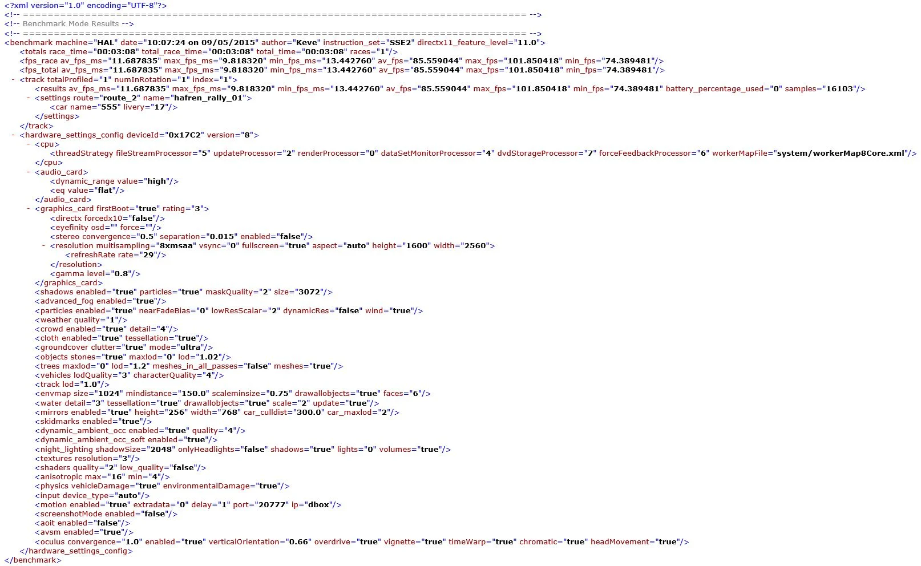Collapse the settings route node
Screen dimensions: 921x566
point(29,98)
